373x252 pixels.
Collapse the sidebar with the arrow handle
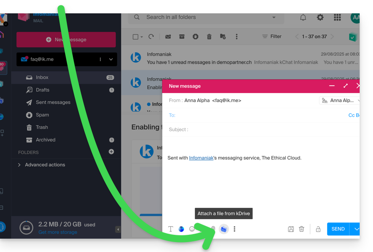coord(118,230)
